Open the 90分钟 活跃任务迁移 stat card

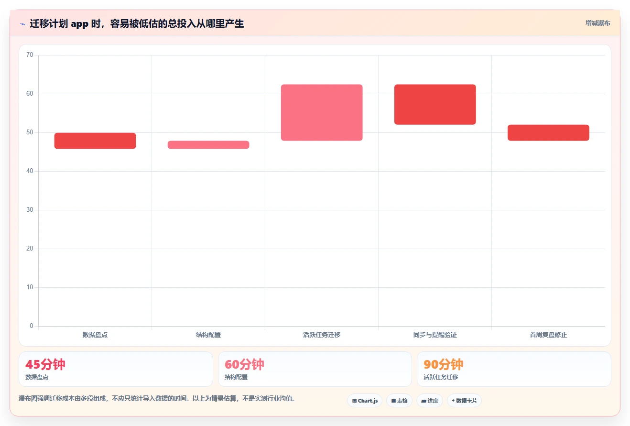point(514,369)
